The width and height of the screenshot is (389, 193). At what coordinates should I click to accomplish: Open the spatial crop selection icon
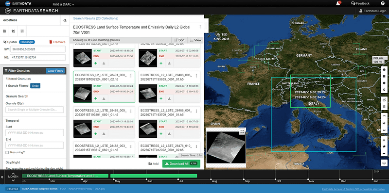pos(13,31)
